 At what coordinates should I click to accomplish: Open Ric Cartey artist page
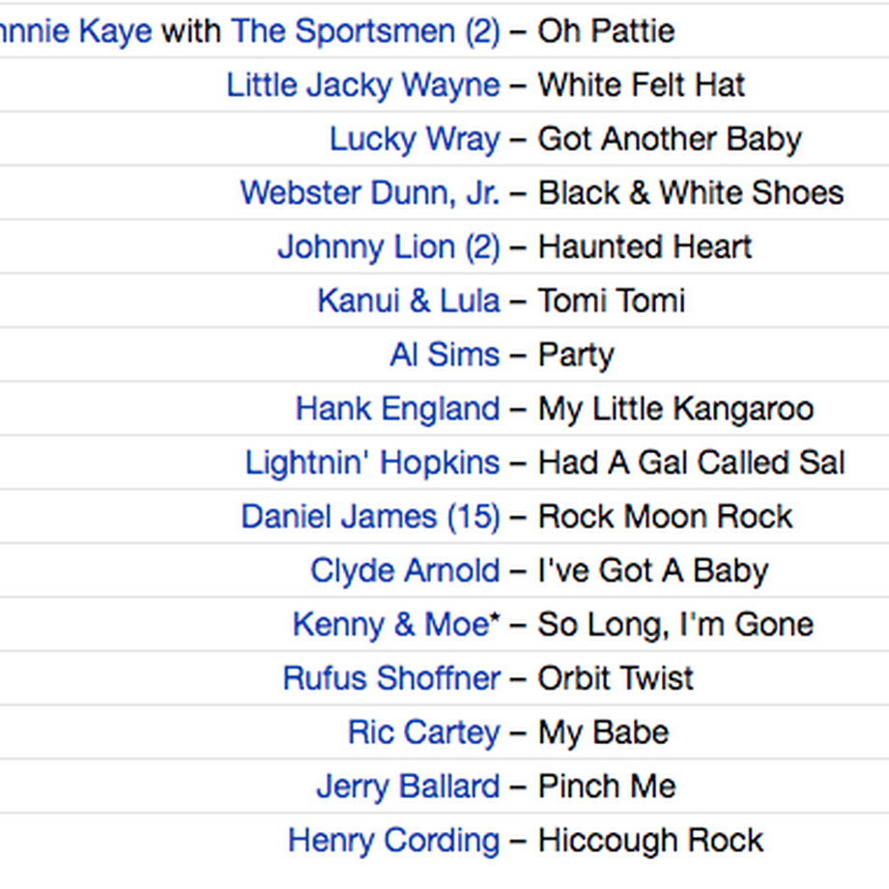424,732
